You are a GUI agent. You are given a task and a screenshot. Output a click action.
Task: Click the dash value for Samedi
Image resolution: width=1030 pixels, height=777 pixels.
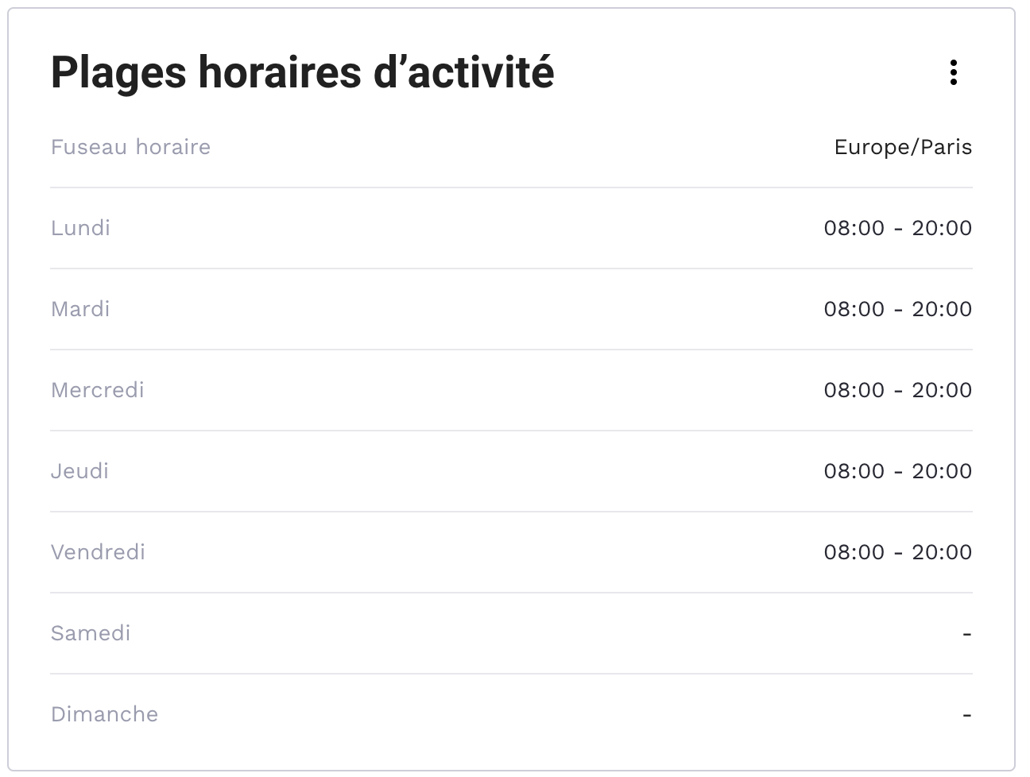(x=966, y=634)
